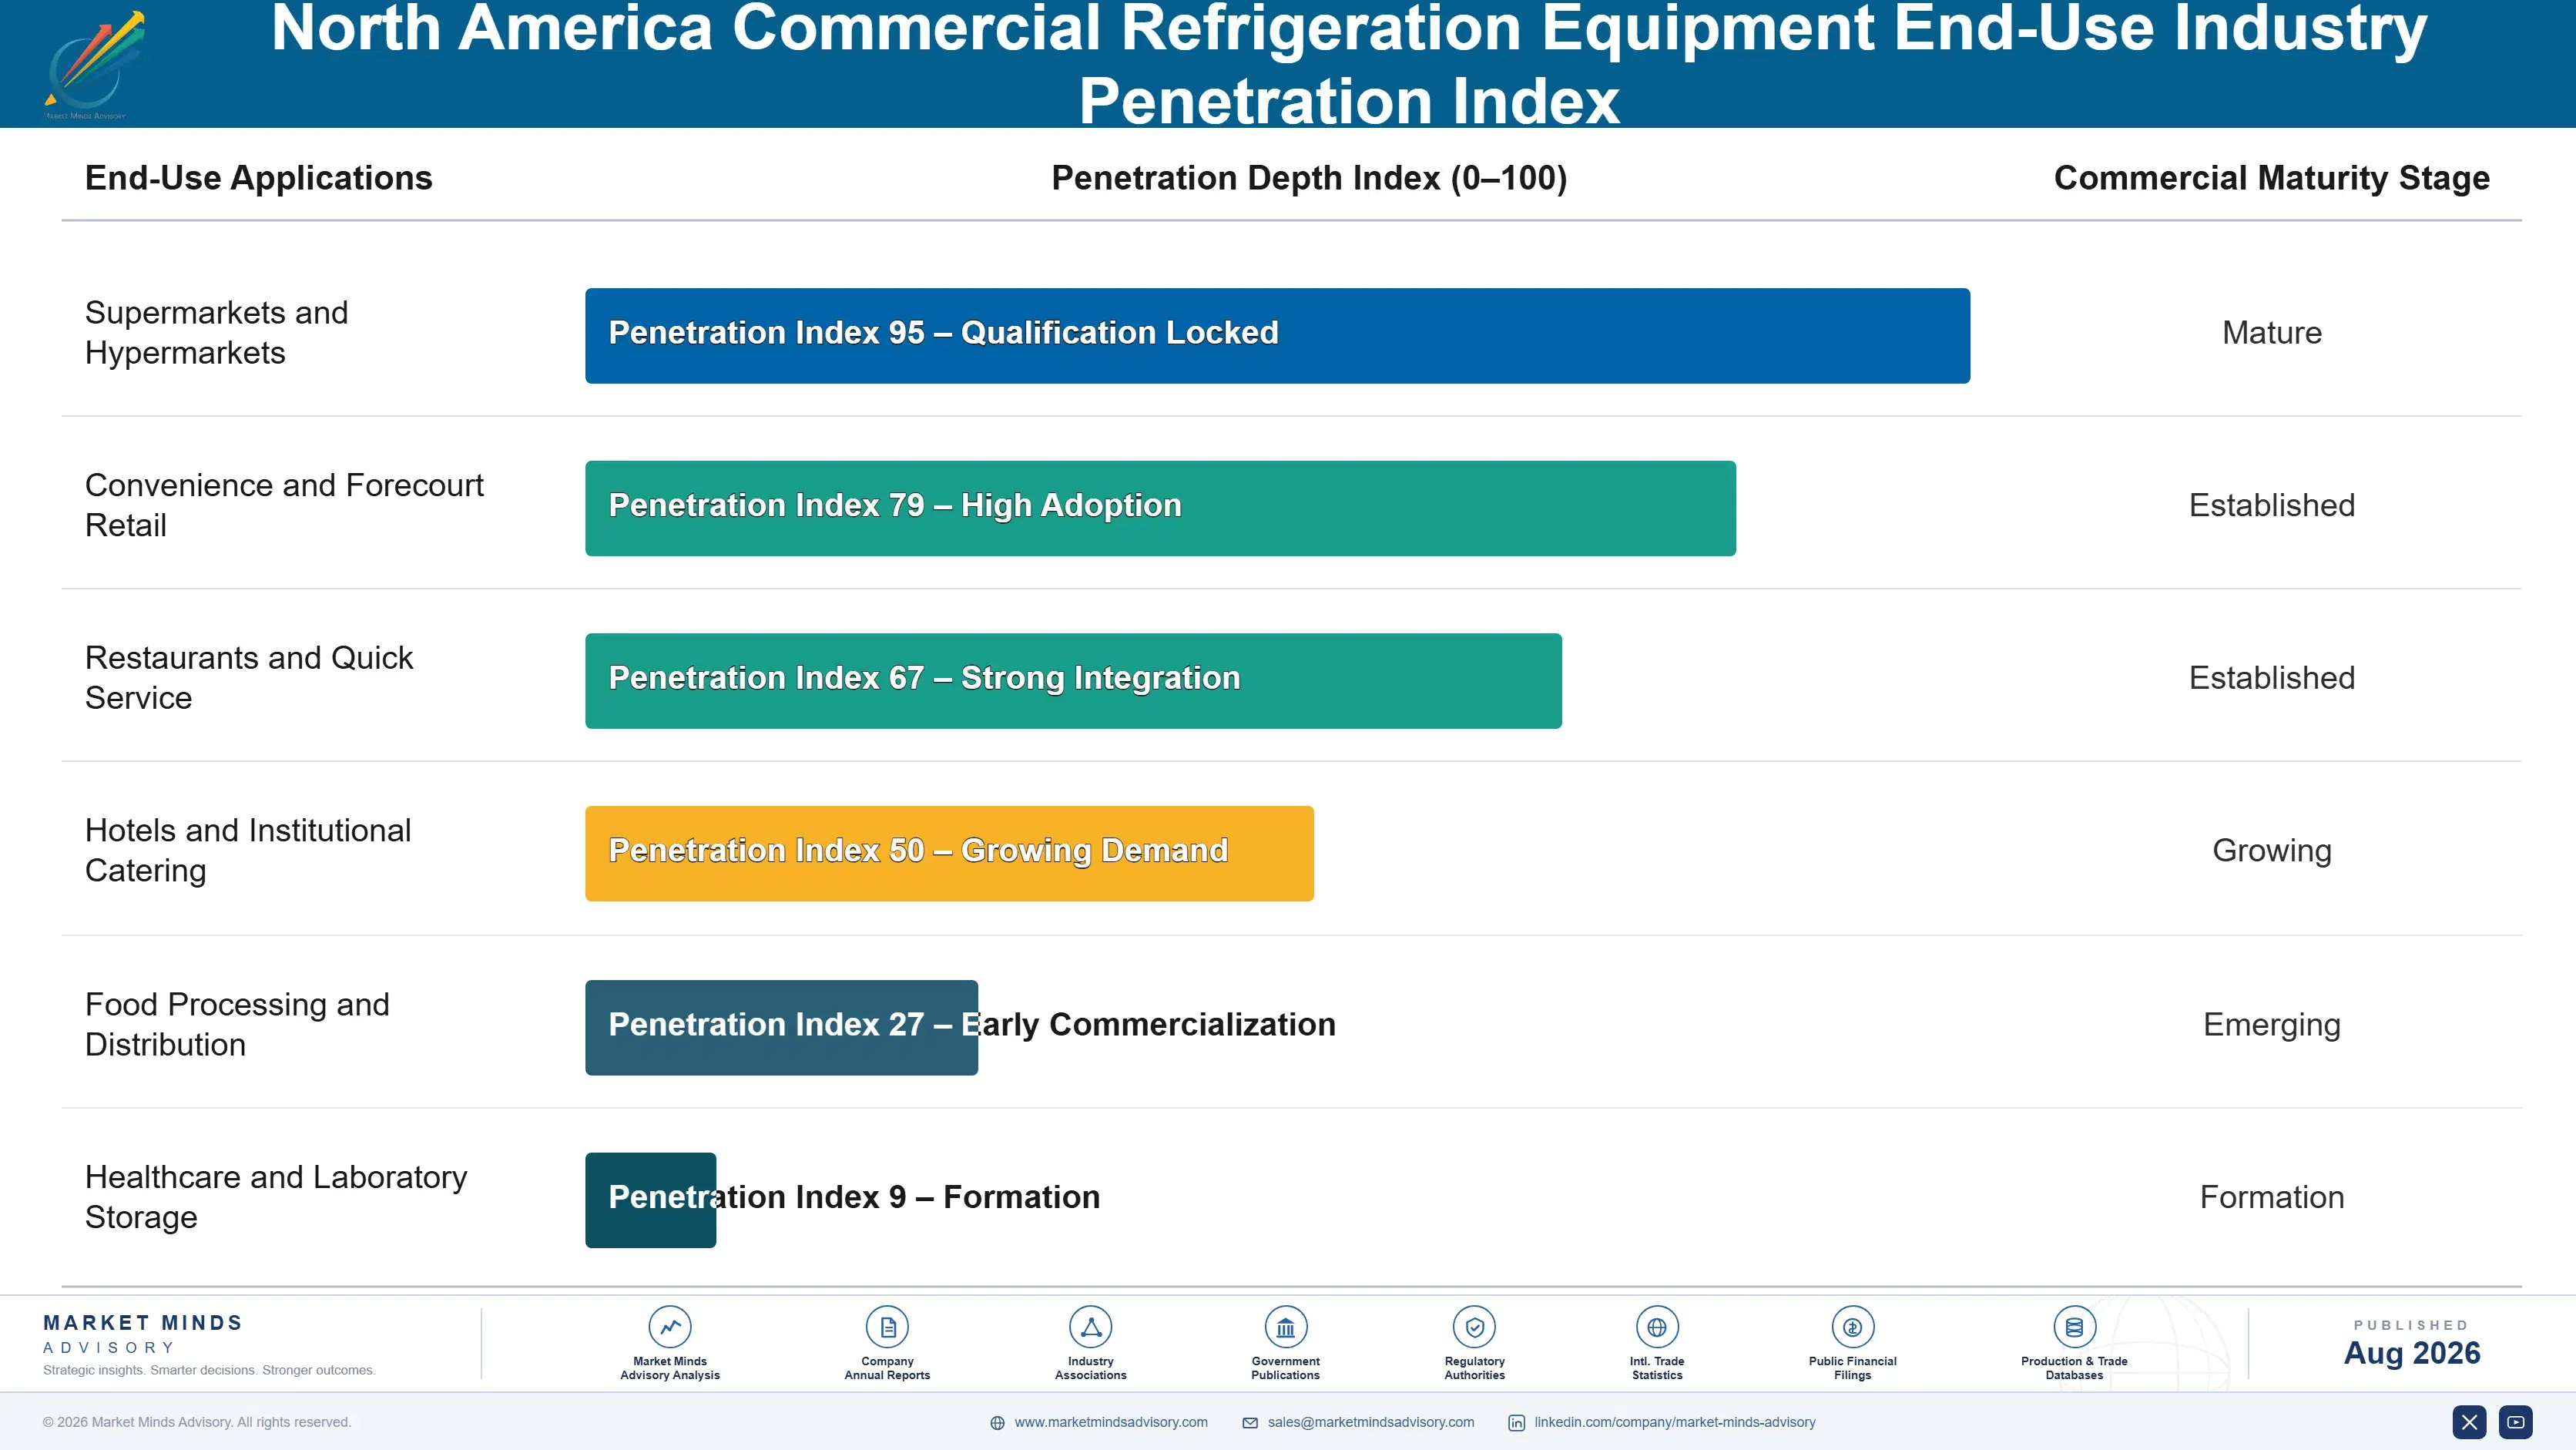The height and width of the screenshot is (1450, 2576).
Task: Click the Mature maturity stage value
Action: [x=2271, y=333]
